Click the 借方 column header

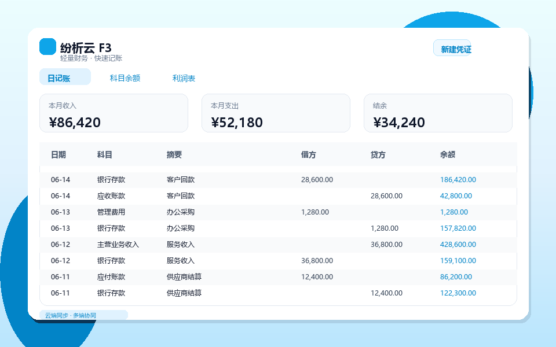click(x=309, y=155)
